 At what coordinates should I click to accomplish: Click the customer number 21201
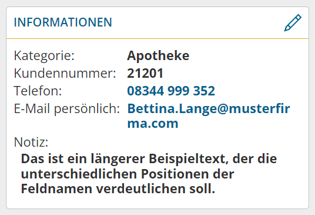pos(145,73)
